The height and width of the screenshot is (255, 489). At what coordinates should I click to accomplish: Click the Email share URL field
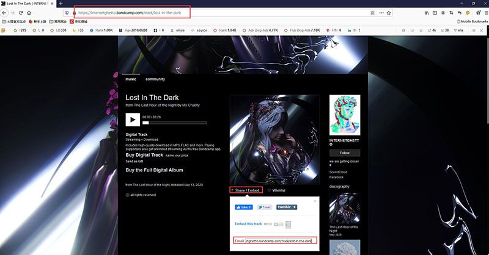(x=279, y=241)
